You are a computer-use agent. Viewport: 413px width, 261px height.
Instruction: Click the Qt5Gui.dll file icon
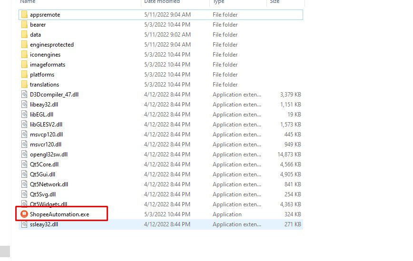[24, 174]
